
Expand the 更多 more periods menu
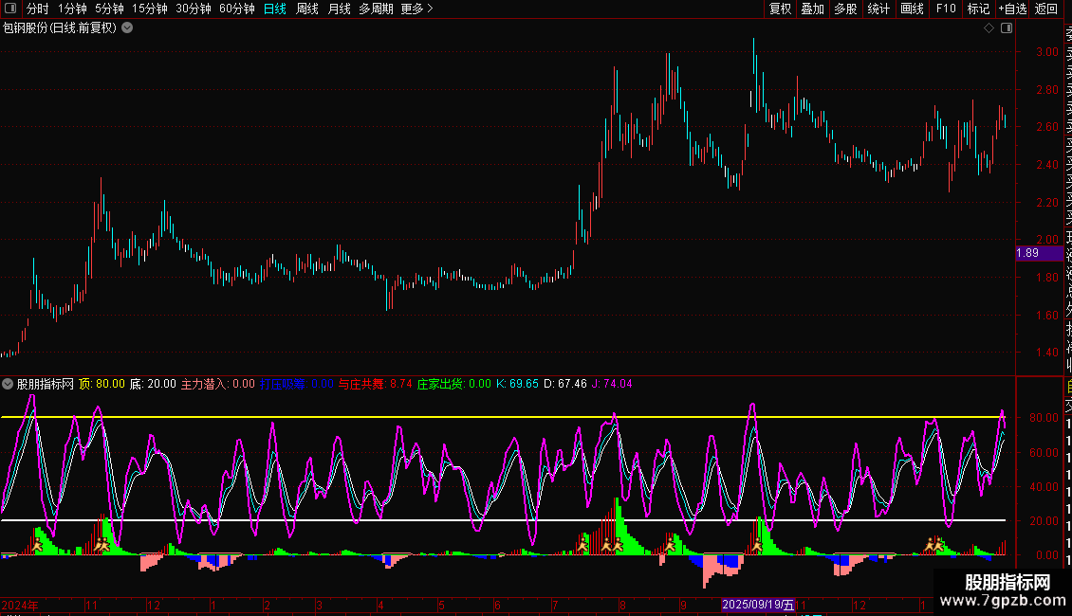click(416, 9)
